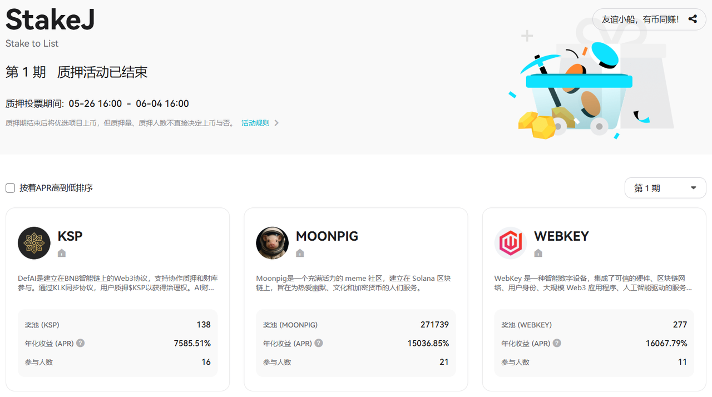Click the 奖池 (MOONPIG) label
The width and height of the screenshot is (712, 397).
(290, 325)
